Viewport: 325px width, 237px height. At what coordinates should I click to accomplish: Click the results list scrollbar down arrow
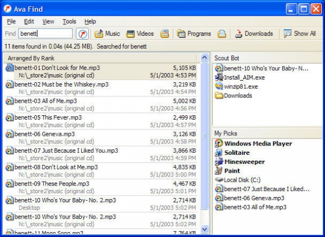point(205,229)
